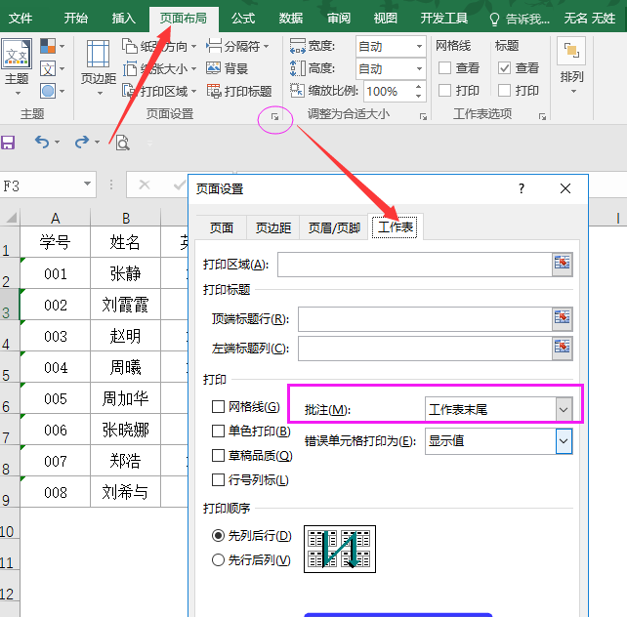Toggle 标题 查看 checkbox in ribbon
The image size is (627, 617).
pos(504,68)
